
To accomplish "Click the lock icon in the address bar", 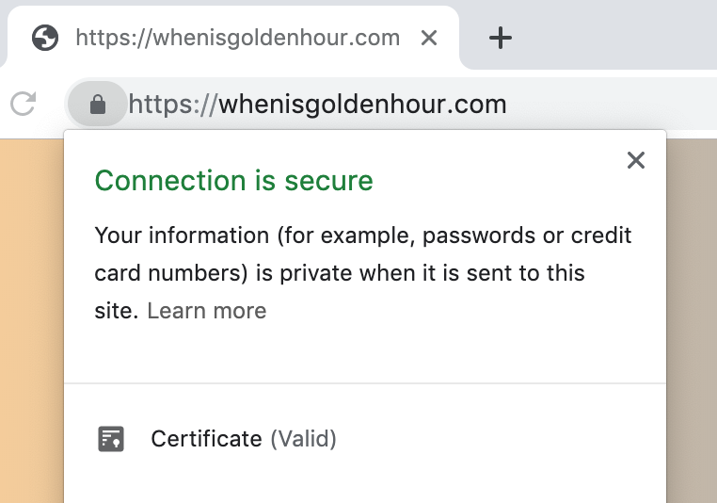I will pyautogui.click(x=97, y=104).
